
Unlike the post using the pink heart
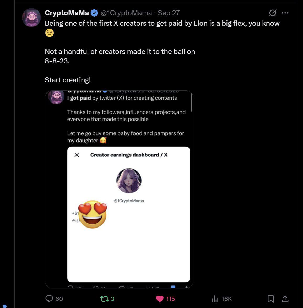(x=160, y=299)
